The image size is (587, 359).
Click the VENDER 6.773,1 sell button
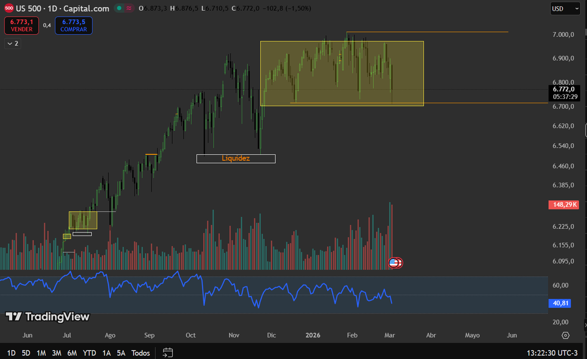point(22,25)
